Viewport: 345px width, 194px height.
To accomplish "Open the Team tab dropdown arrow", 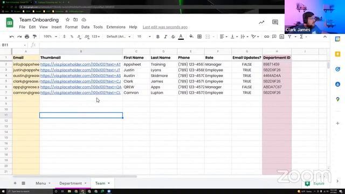I will (109, 183).
